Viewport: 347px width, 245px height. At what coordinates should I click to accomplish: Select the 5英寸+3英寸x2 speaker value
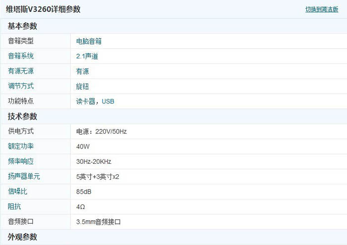click(98, 177)
